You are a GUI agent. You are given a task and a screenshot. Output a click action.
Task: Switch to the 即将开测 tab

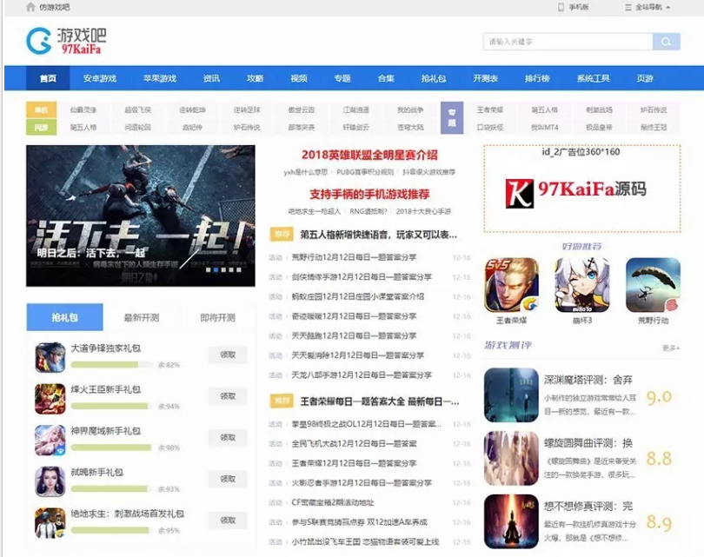(x=217, y=318)
